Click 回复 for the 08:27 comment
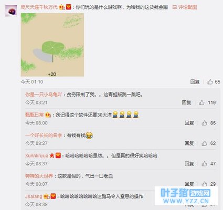The height and width of the screenshot is (210, 223). coord(189,143)
